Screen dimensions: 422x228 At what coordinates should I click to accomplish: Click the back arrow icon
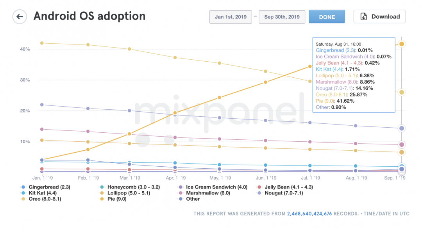[x=20, y=17]
